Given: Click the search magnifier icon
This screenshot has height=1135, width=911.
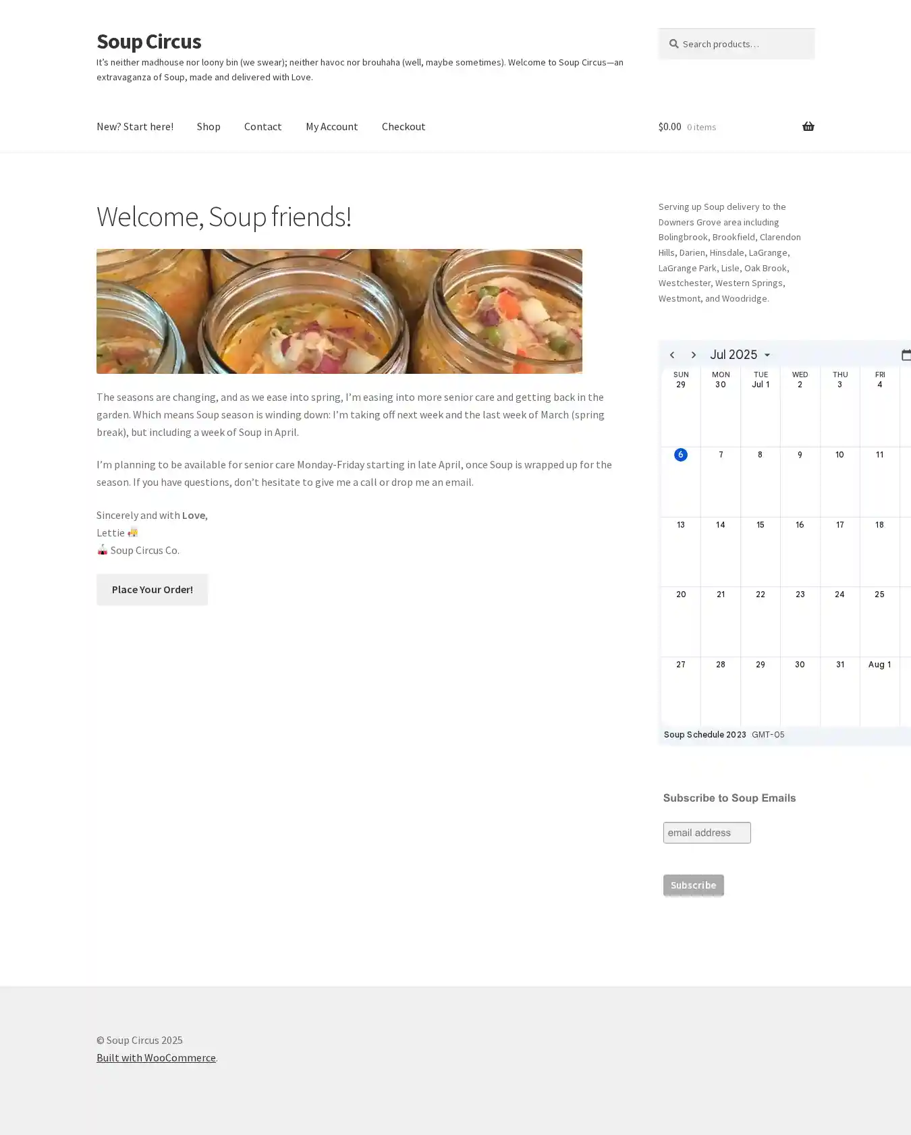Looking at the screenshot, I should [673, 44].
